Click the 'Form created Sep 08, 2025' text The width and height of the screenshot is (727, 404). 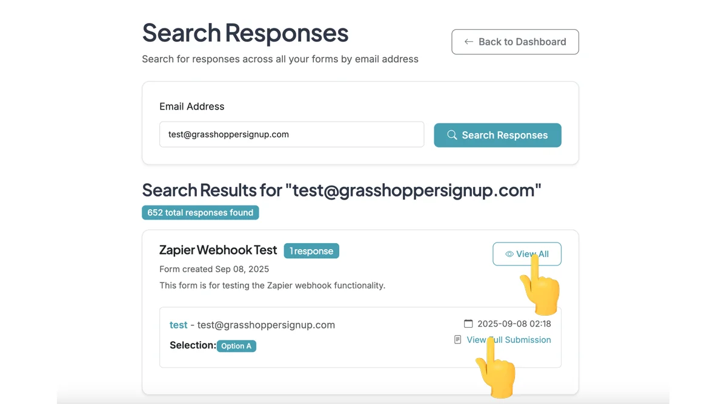[x=214, y=269]
